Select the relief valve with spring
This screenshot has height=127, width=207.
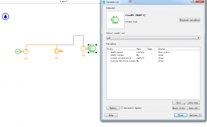[58, 51]
